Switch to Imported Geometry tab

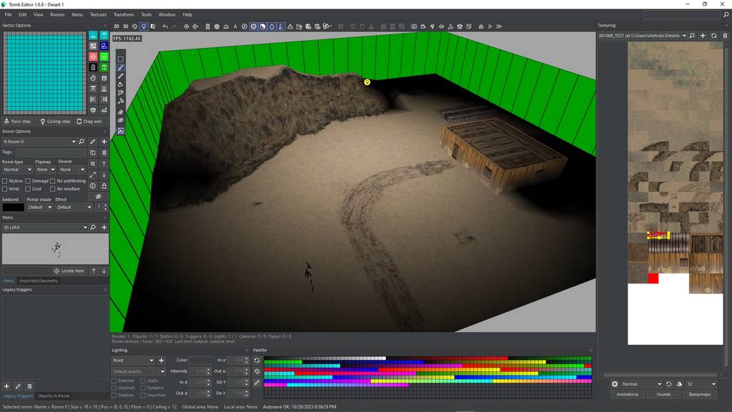click(x=39, y=280)
